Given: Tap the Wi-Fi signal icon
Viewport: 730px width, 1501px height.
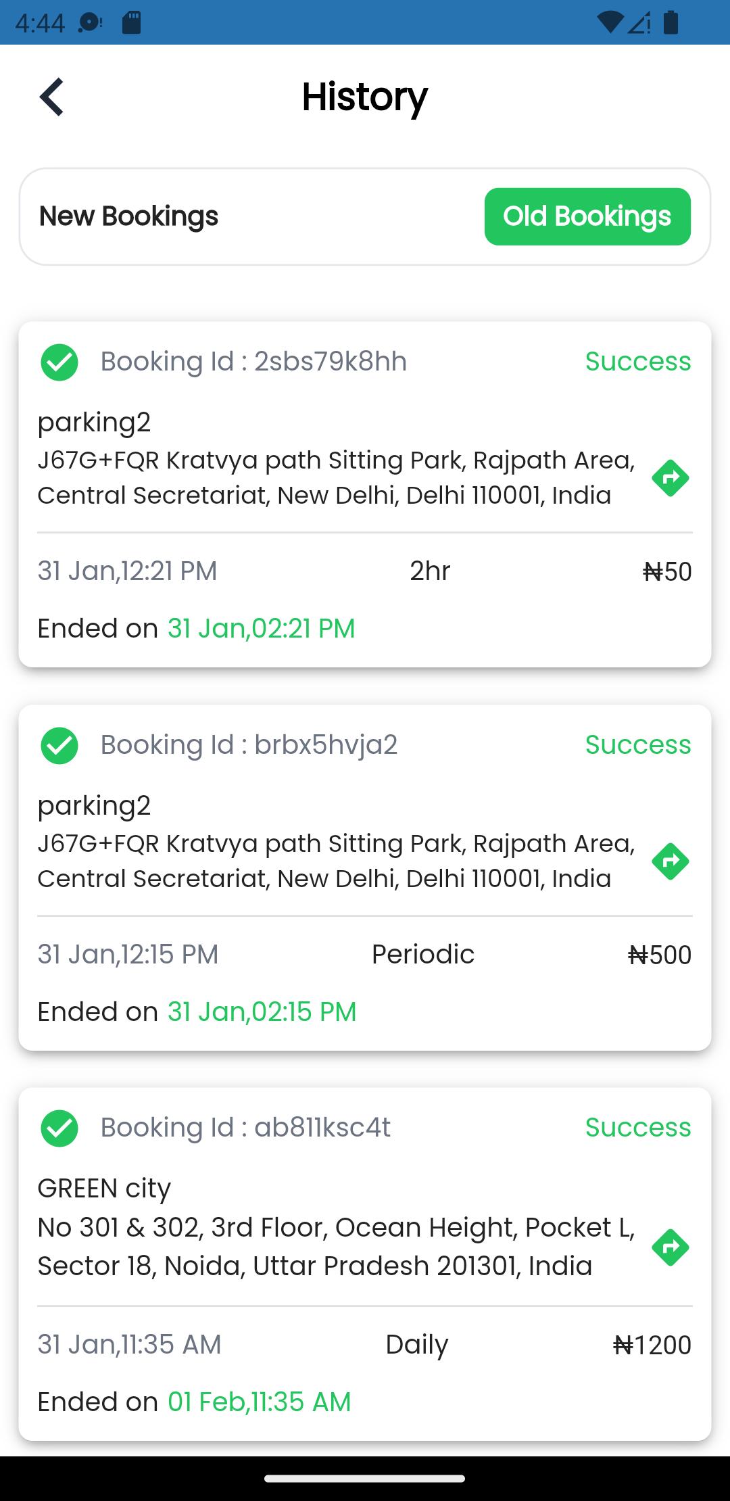Looking at the screenshot, I should (610, 22).
